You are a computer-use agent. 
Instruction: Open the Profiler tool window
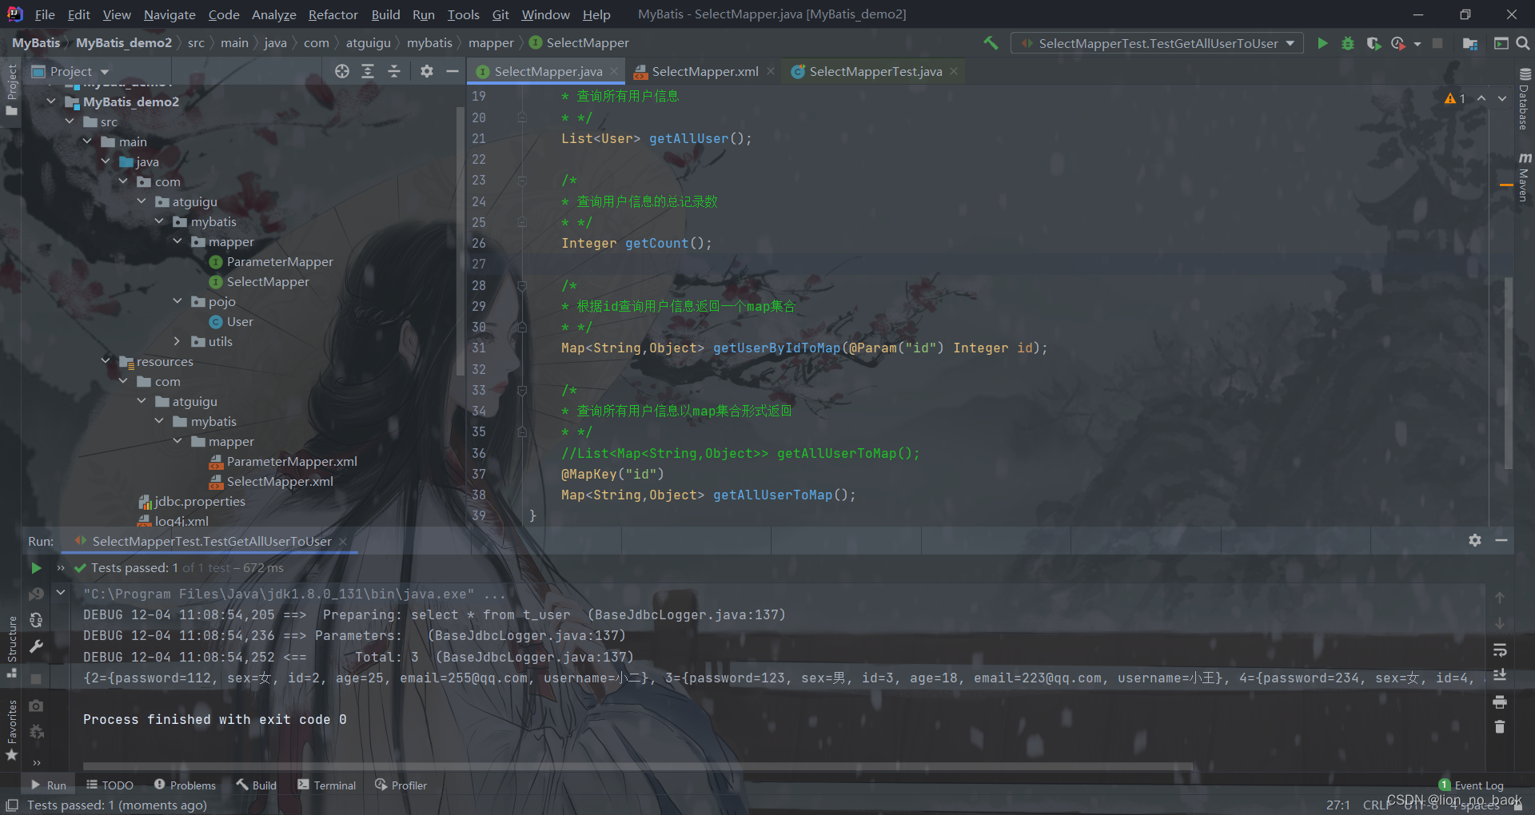coord(401,785)
